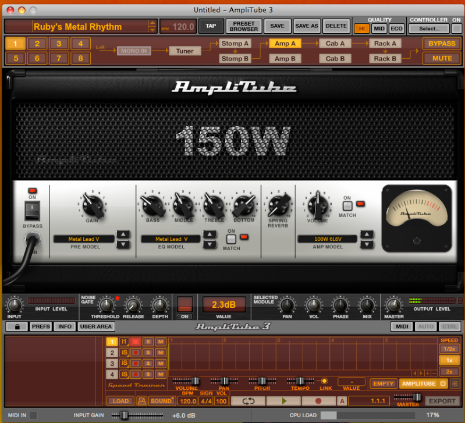Select the Amp A module
This screenshot has height=423, width=465.
pos(285,44)
